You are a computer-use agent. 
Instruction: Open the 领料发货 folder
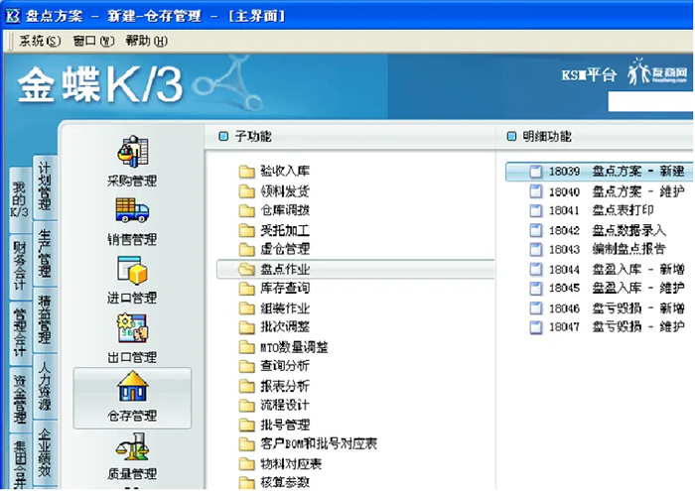(x=274, y=191)
